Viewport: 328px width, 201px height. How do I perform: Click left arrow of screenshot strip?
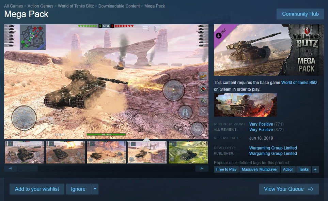pyautogui.click(x=10, y=169)
